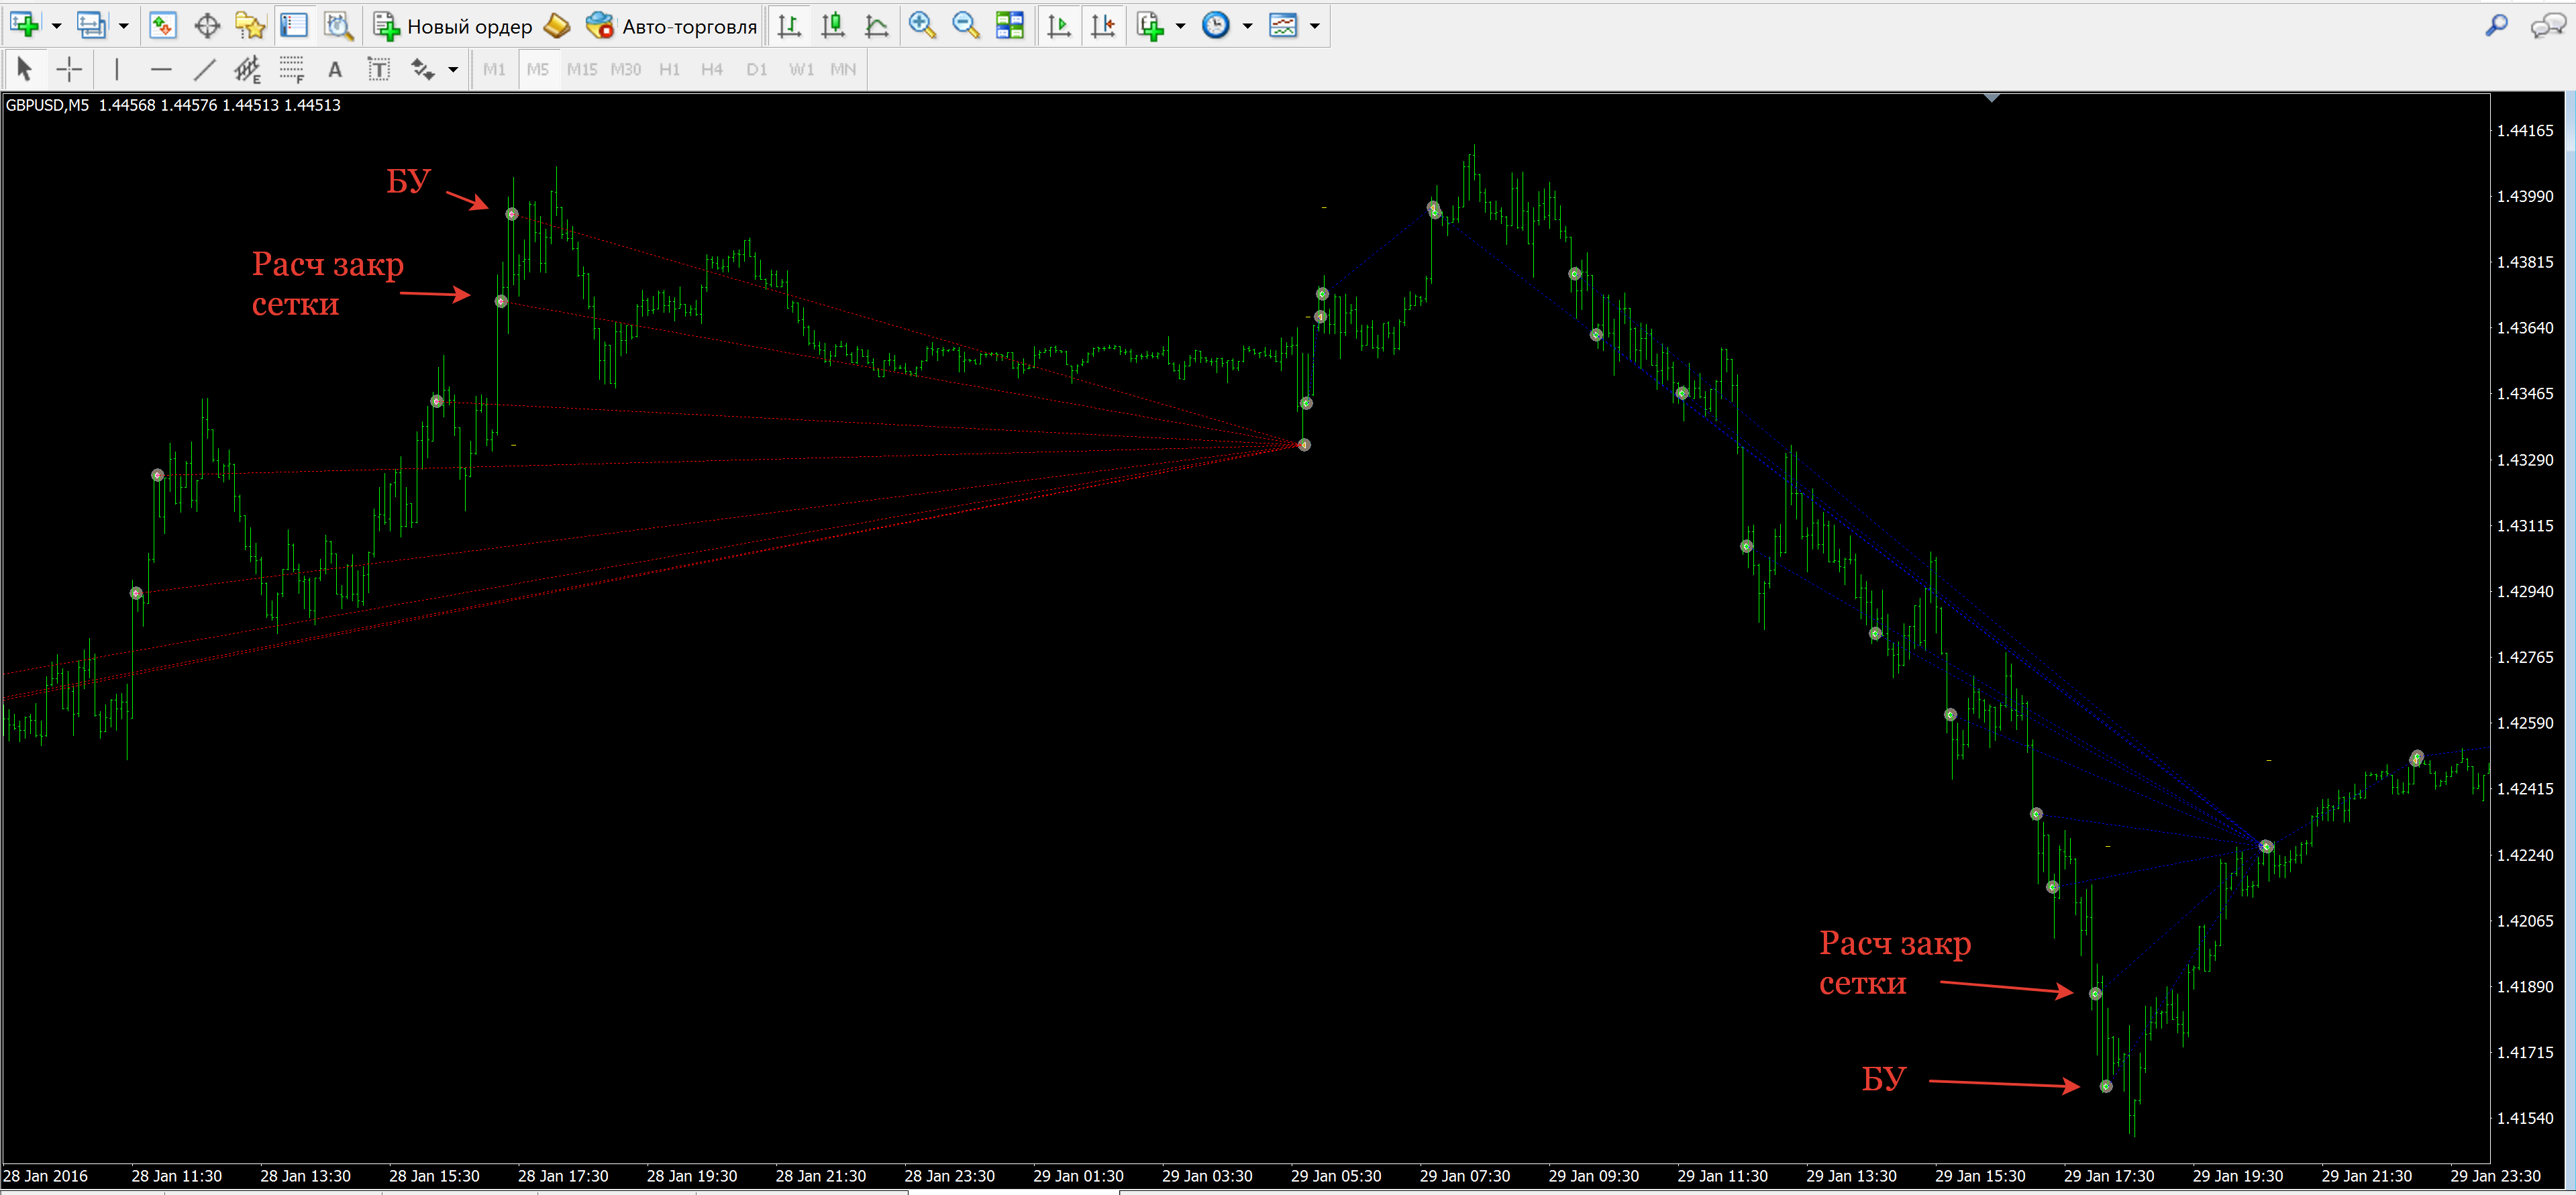This screenshot has height=1195, width=2576.
Task: Select the Fibonacci Retracement tool
Action: (x=292, y=69)
